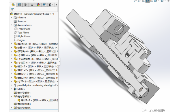This screenshot has height=112, width=177.
Task: Expand the 螺钉2<1> component
Action: coord(11,74)
